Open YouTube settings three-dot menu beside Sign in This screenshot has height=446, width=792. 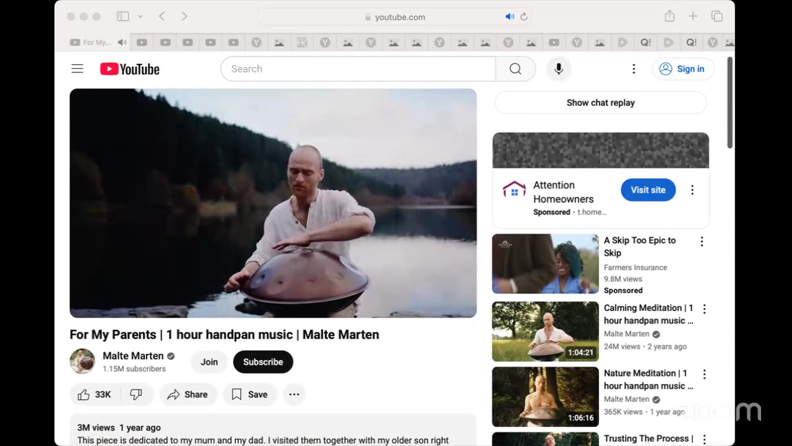(x=634, y=69)
